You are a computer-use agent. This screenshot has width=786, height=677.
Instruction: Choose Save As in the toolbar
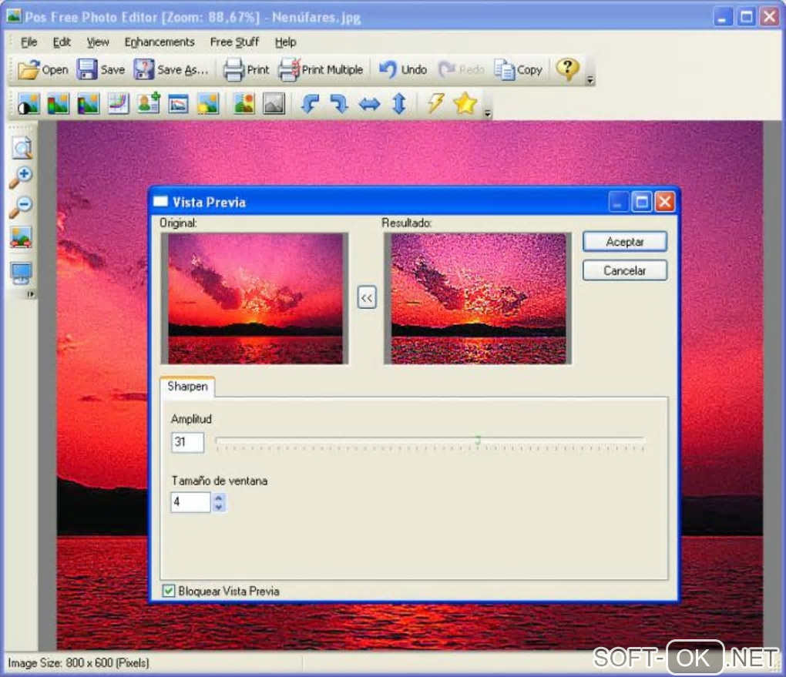point(171,69)
